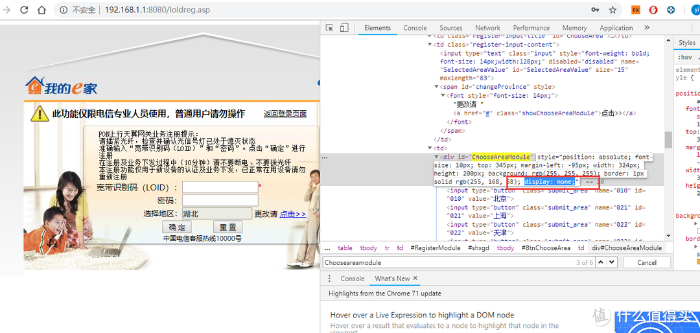Toggle device toolbar icon in DevTools
The width and height of the screenshot is (700, 333).
coord(344,28)
